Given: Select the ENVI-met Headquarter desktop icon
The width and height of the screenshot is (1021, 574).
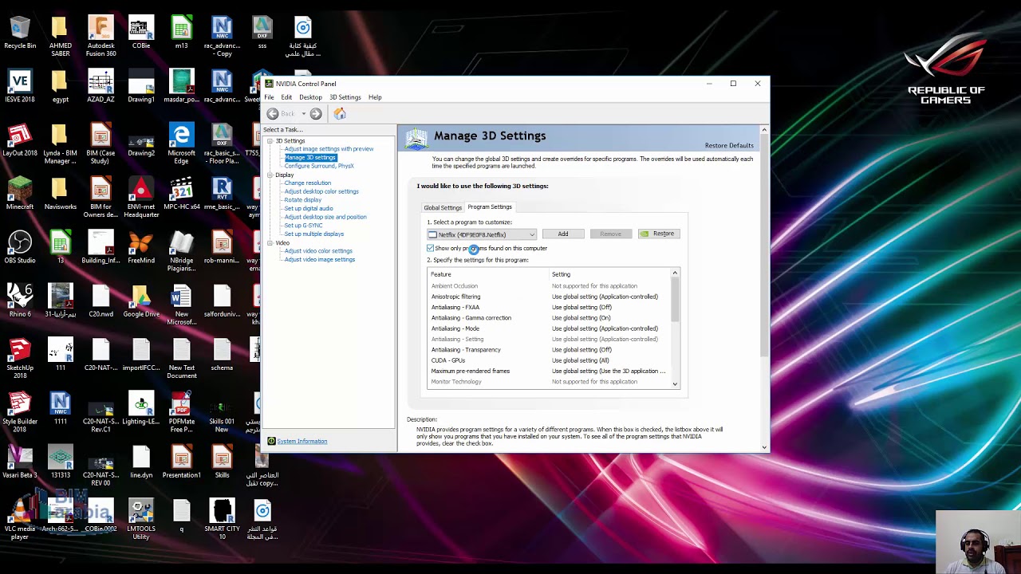Looking at the screenshot, I should [x=141, y=198].
